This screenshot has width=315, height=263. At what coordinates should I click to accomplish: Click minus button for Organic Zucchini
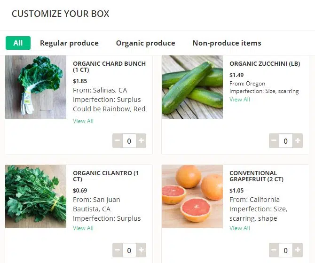coord(274,140)
